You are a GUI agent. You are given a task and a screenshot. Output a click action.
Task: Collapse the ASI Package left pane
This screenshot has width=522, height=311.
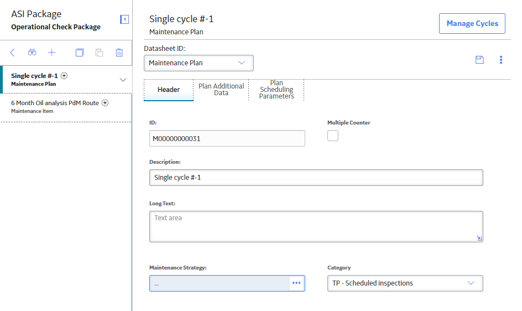click(x=124, y=19)
